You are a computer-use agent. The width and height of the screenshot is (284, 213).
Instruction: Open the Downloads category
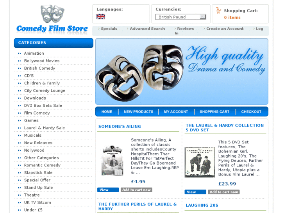point(35,98)
